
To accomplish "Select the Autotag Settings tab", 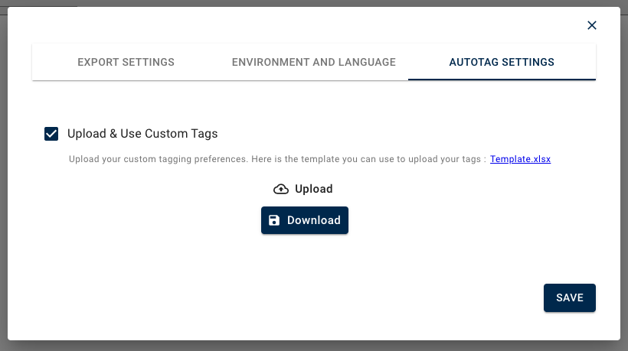I will click(502, 62).
